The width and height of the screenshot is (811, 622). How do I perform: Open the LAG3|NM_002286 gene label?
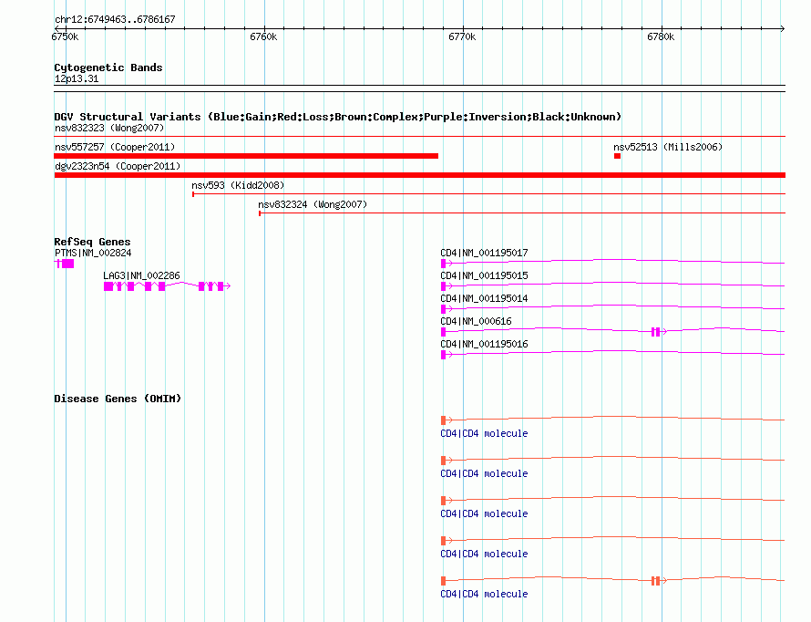click(141, 275)
